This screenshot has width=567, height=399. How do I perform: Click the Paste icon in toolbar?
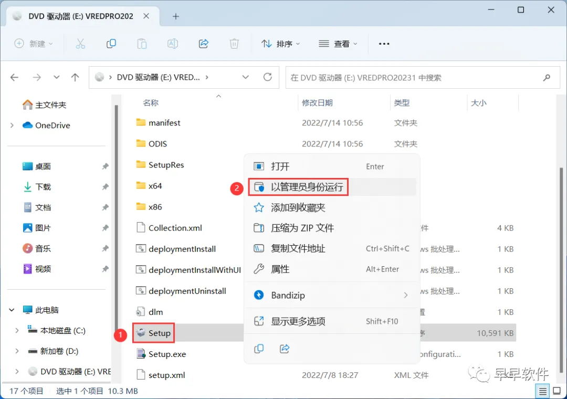142,44
